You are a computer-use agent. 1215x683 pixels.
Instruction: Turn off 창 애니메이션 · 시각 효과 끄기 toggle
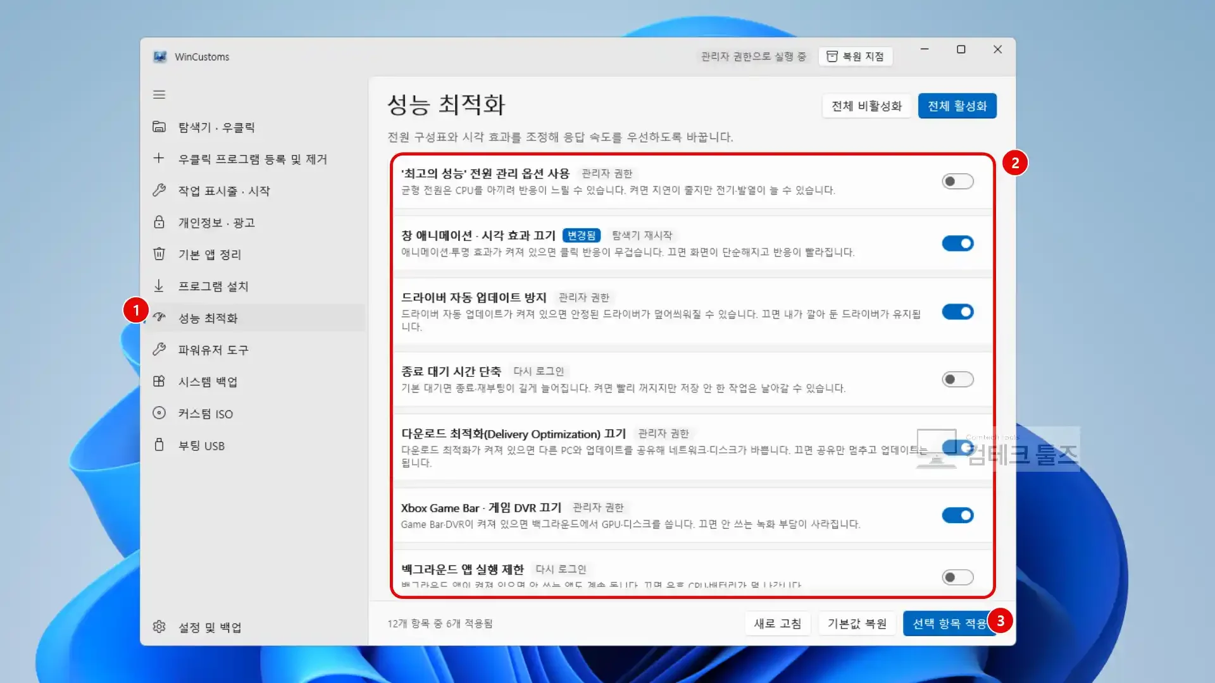tap(957, 243)
